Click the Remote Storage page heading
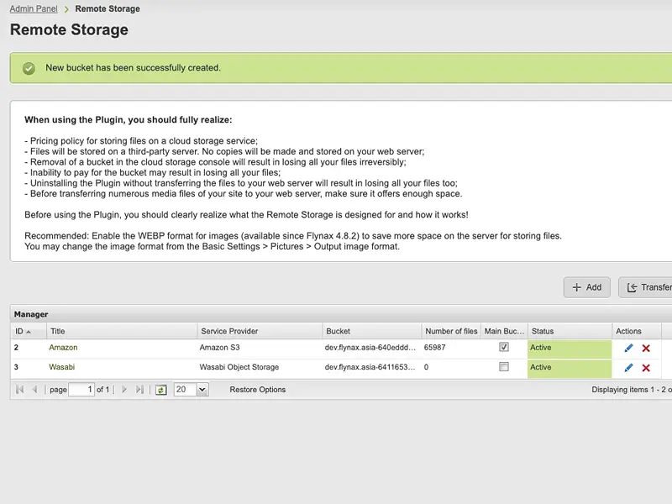 click(x=69, y=29)
